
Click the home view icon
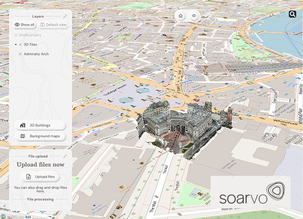coord(181,16)
